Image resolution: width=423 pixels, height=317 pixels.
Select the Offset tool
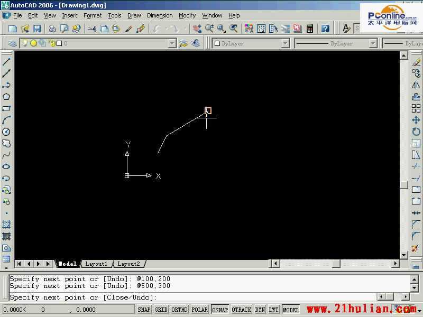click(416, 97)
